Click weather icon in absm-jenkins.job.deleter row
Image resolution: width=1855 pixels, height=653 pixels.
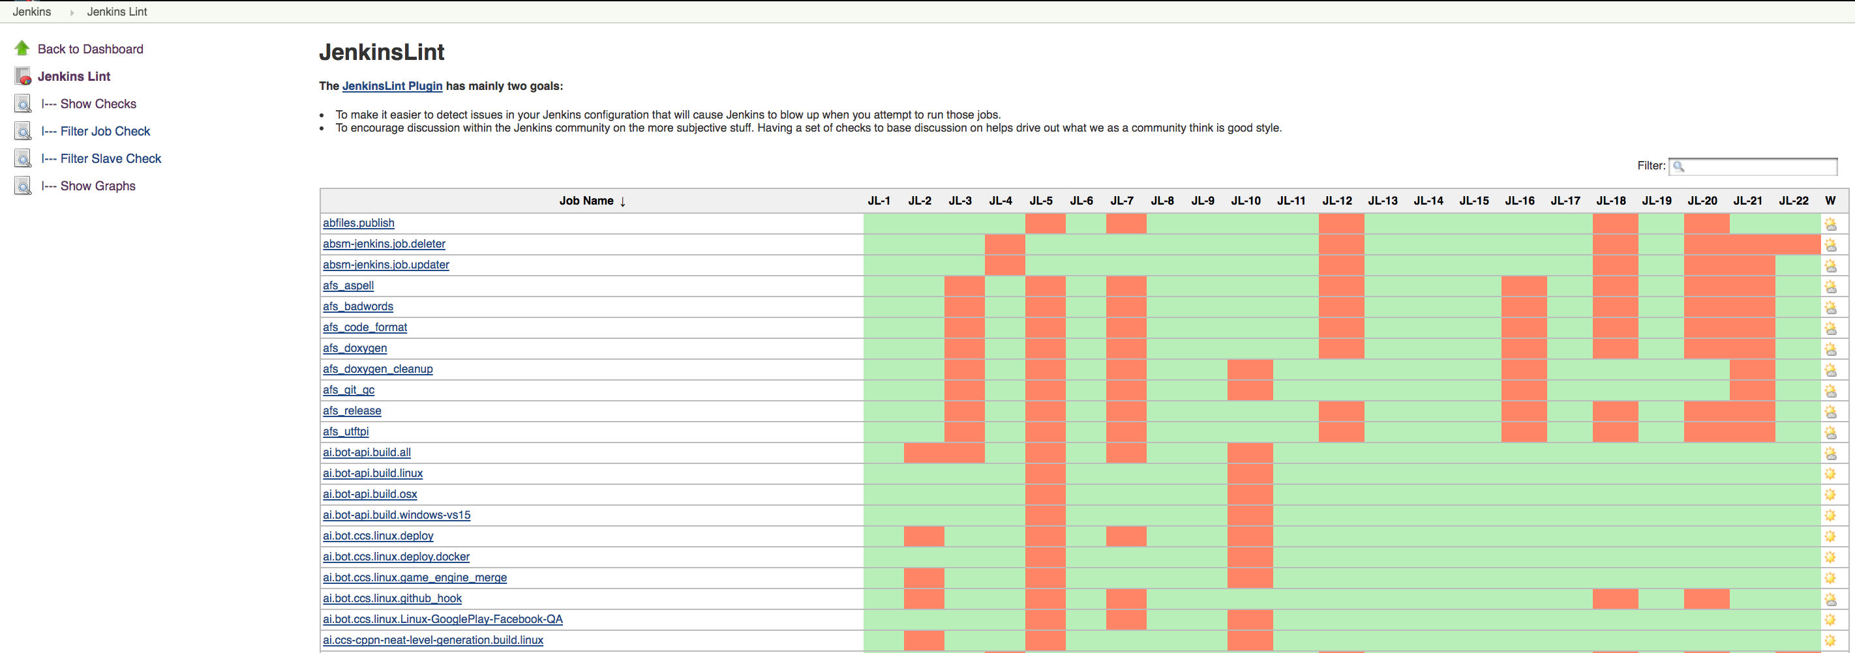(x=1830, y=244)
